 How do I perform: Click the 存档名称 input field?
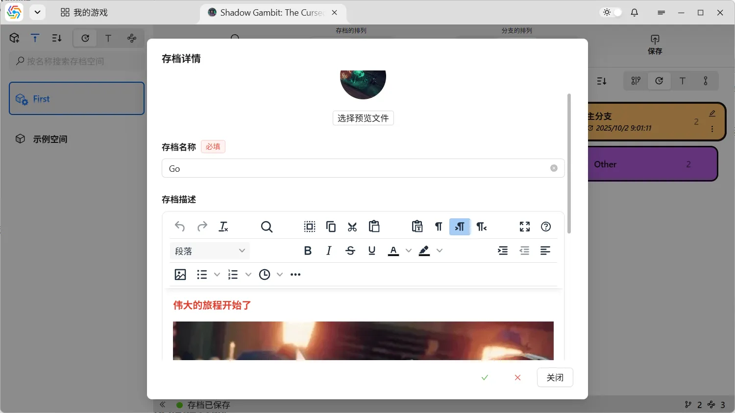(358, 168)
